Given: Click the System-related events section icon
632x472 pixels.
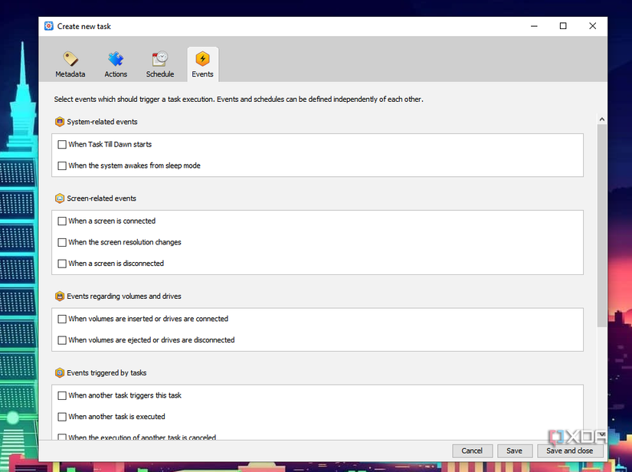Looking at the screenshot, I should [60, 122].
